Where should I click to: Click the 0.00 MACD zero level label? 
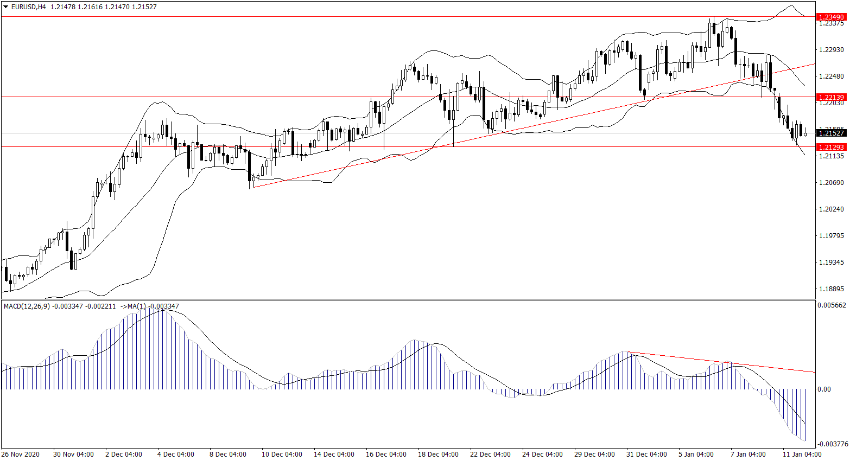coord(824,389)
